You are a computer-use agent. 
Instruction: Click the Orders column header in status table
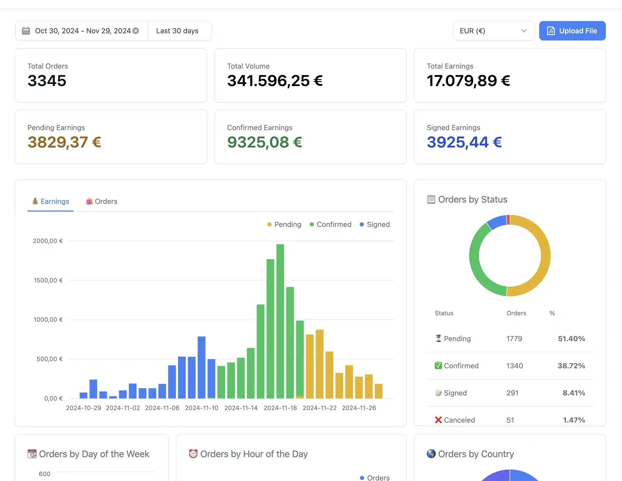click(516, 313)
